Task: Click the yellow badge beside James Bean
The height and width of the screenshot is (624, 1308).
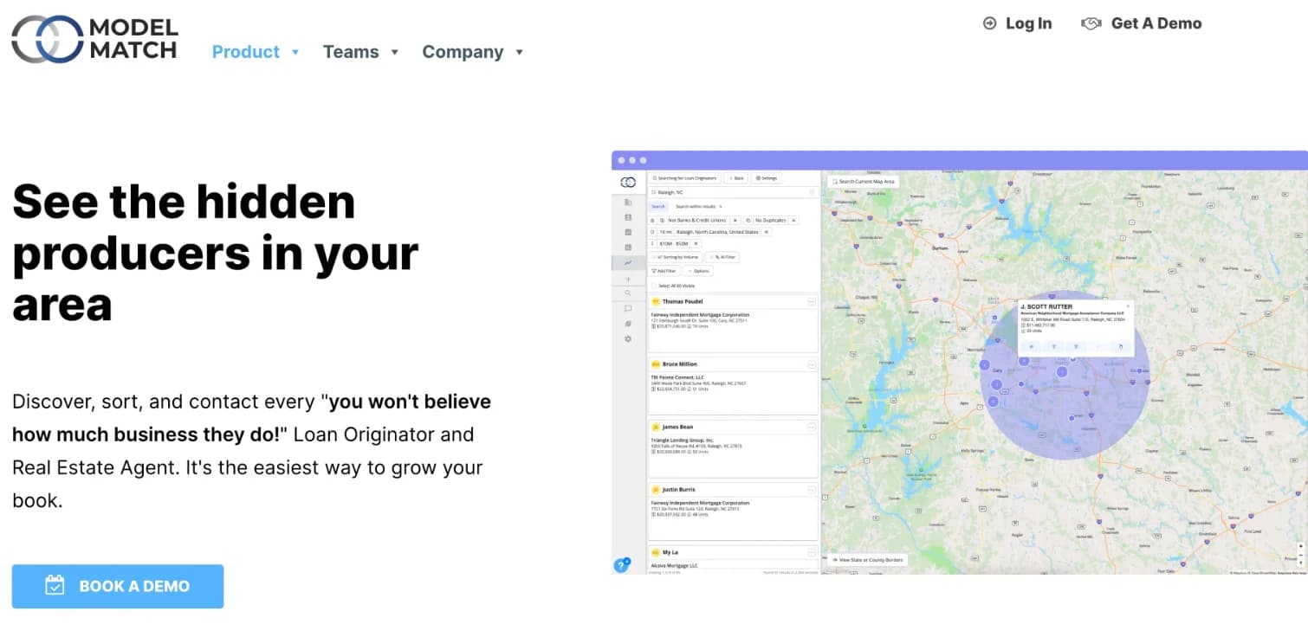Action: (x=656, y=427)
